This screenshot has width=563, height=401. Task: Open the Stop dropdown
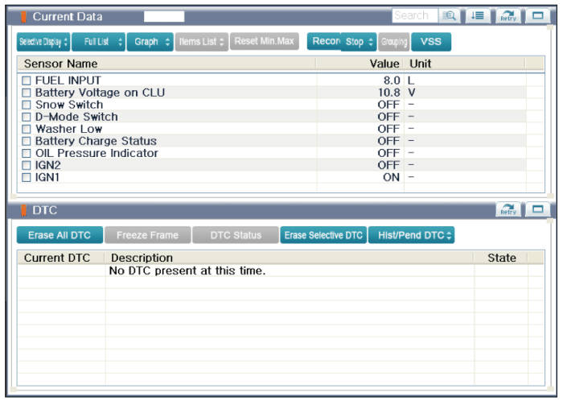point(360,42)
